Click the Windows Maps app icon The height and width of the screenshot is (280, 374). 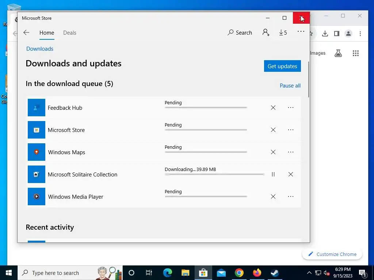coord(37,152)
